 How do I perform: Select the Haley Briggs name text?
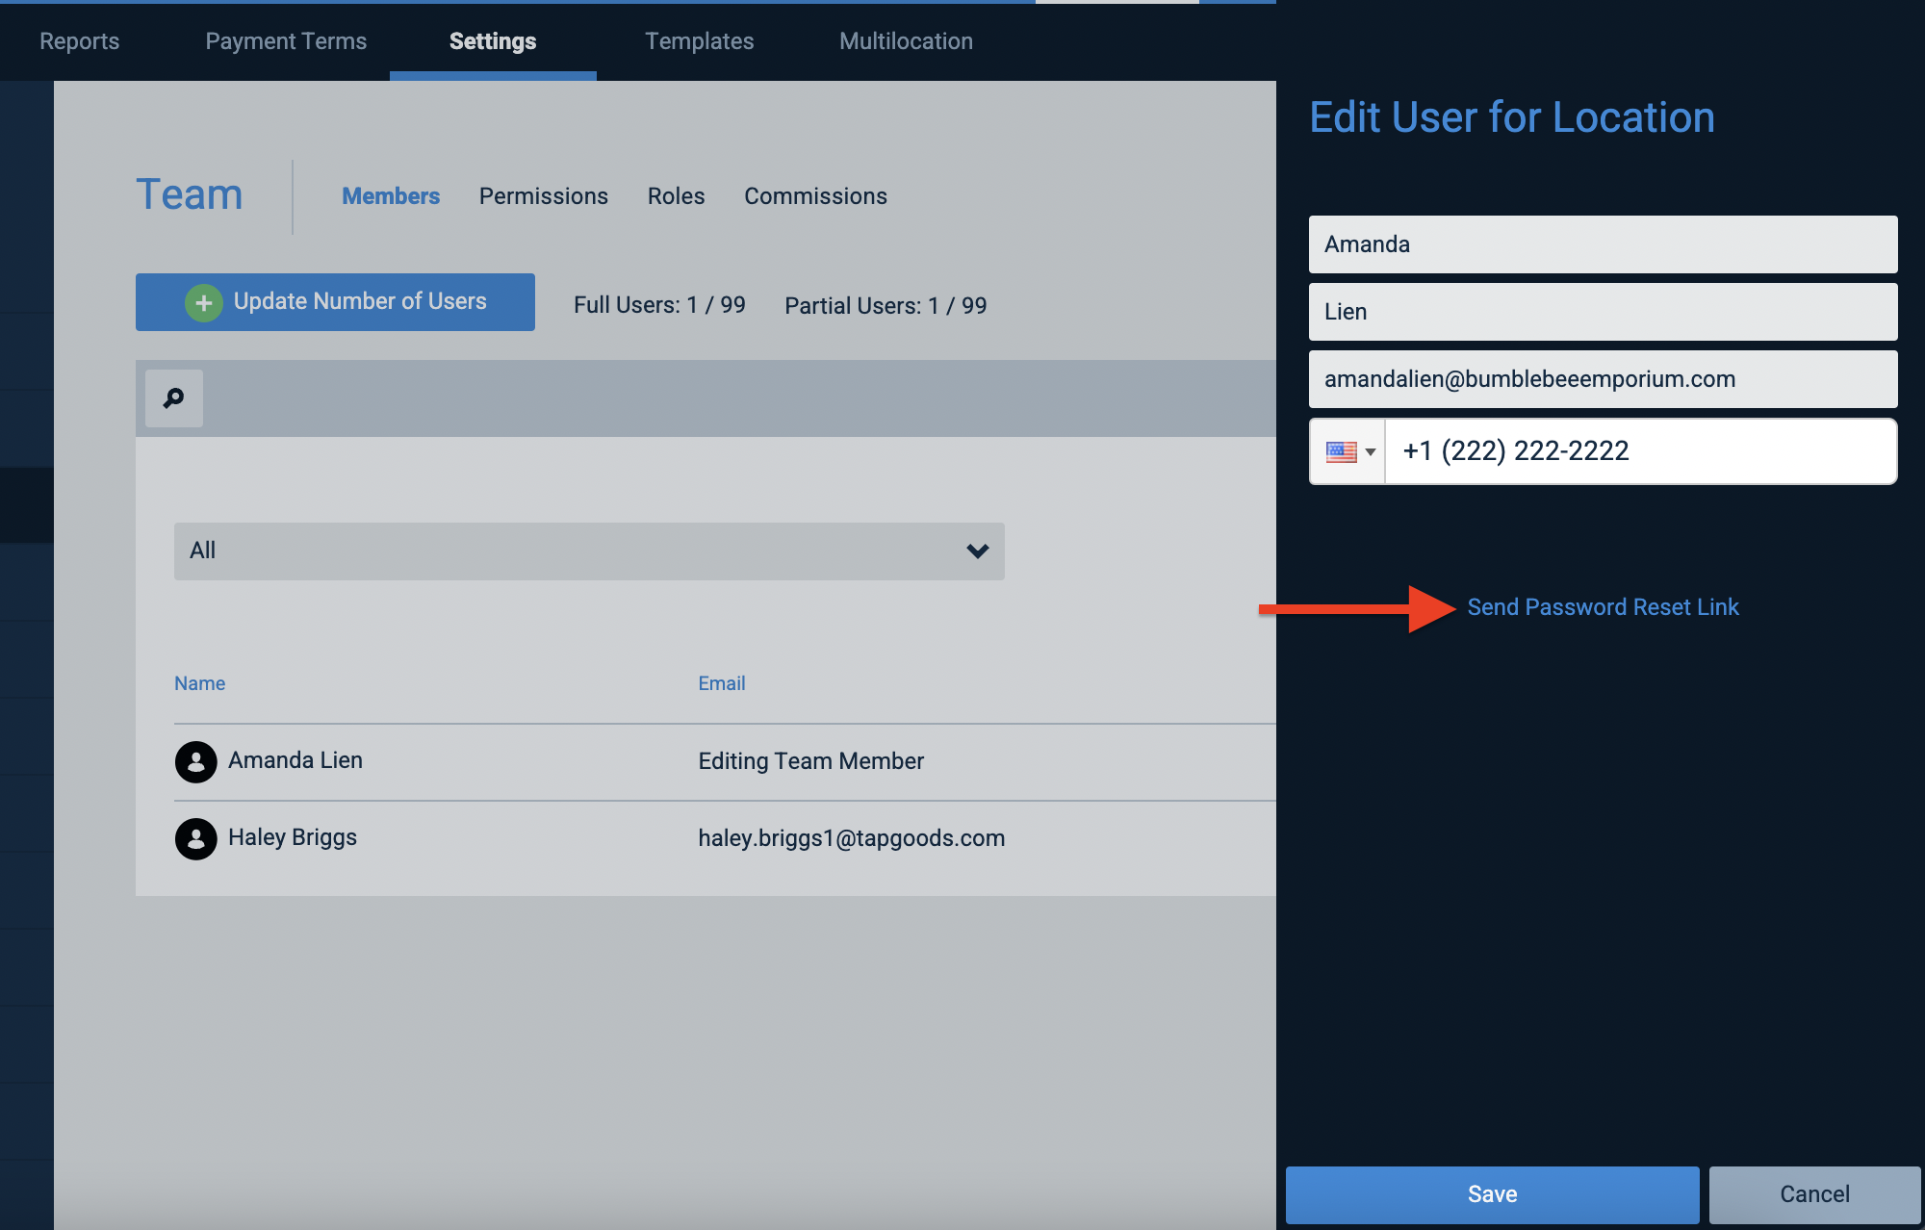tap(293, 838)
